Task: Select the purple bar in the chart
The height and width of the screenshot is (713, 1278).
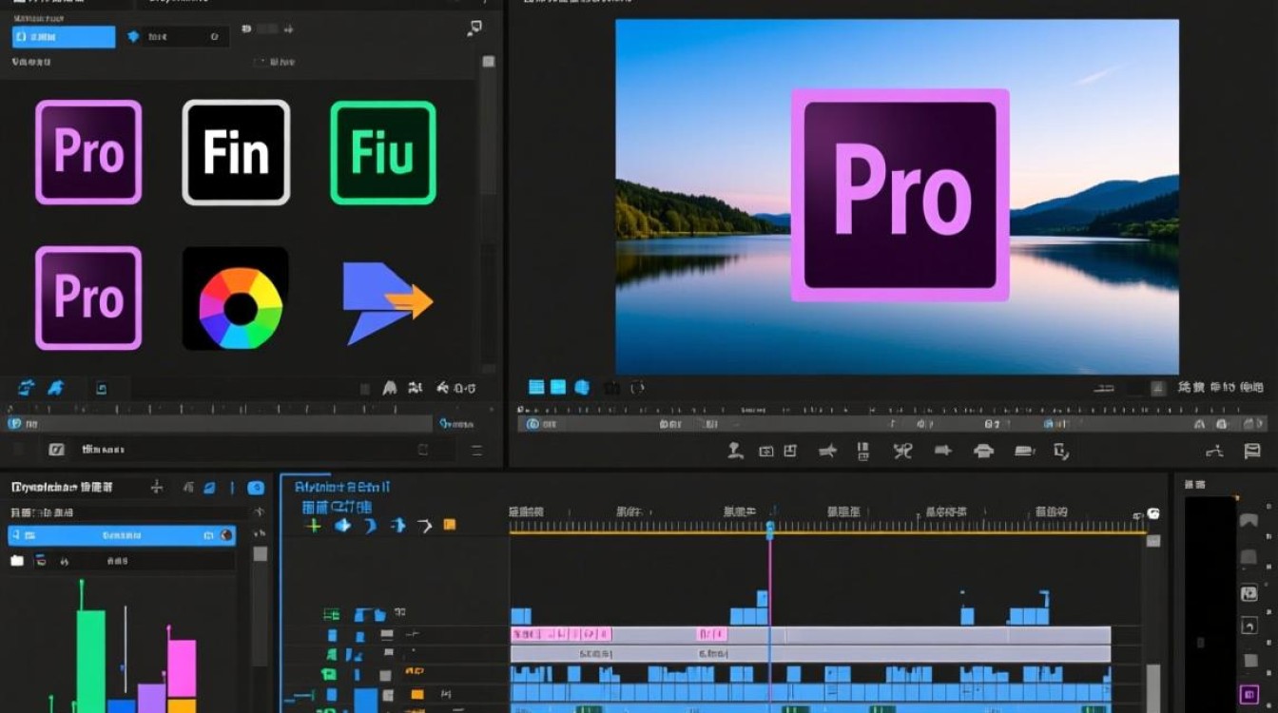Action: tap(151, 698)
